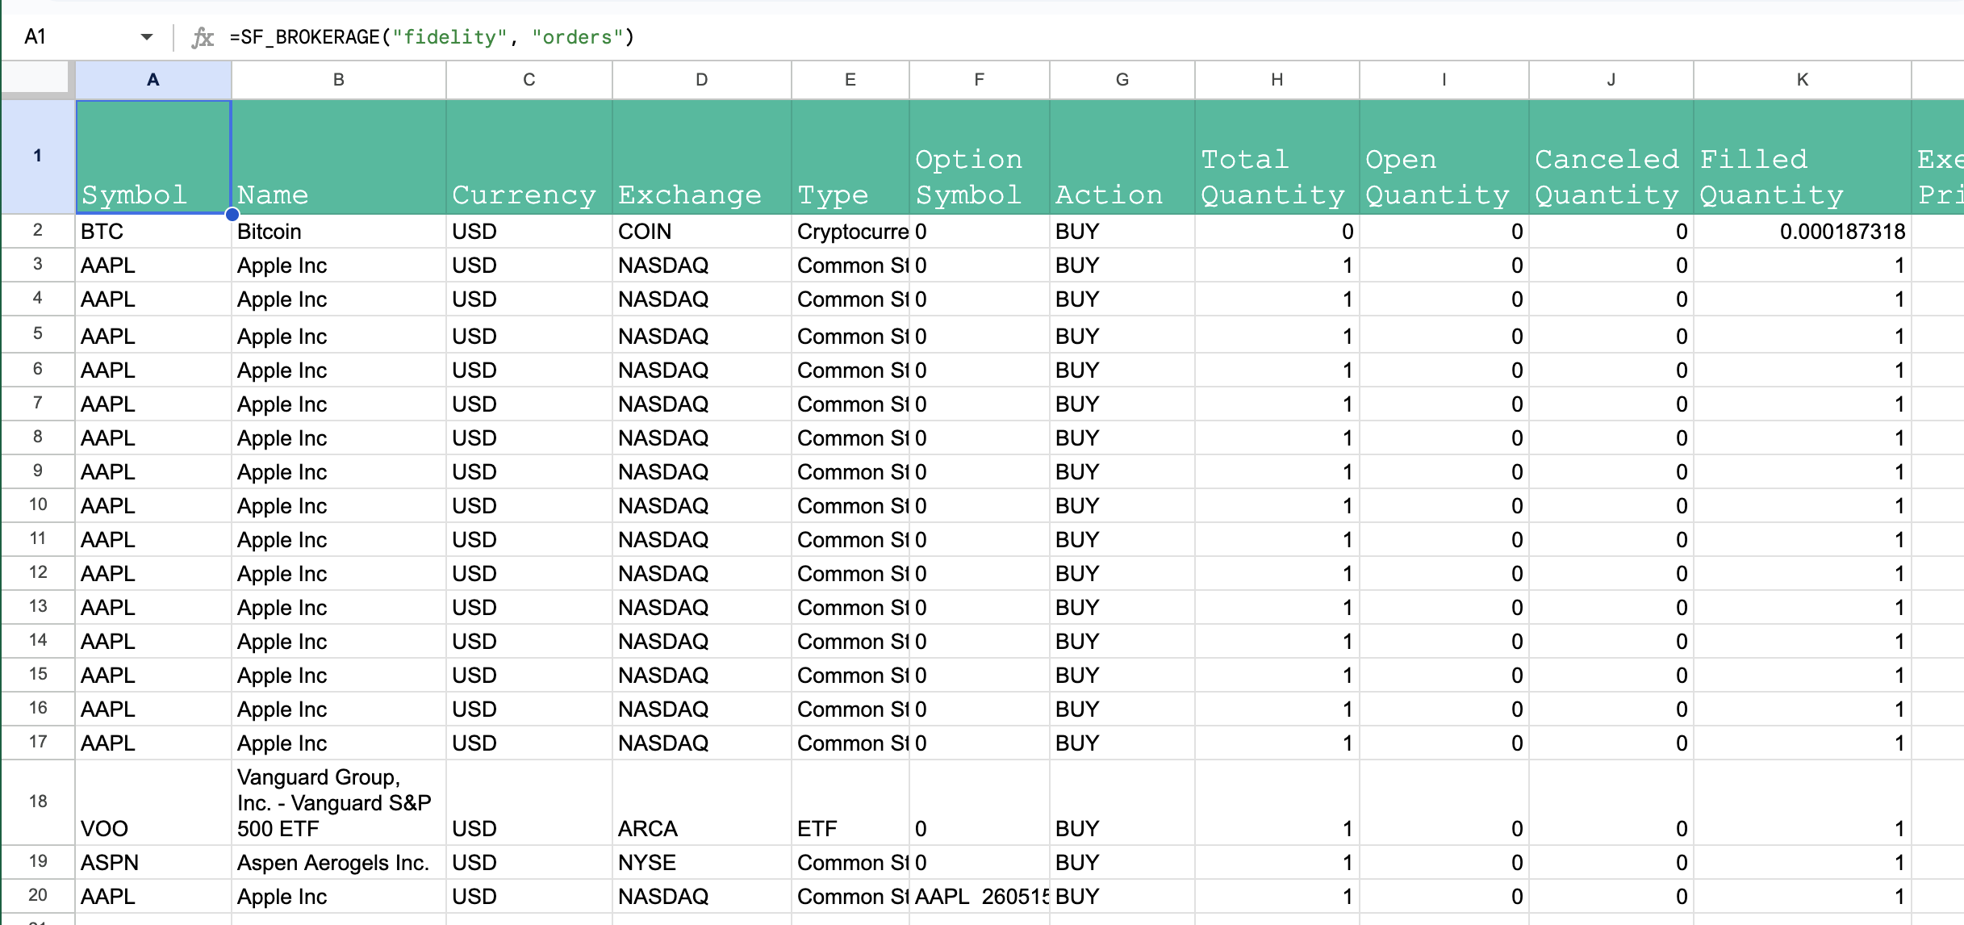
Task: Select row 18 header
Action: coord(38,802)
